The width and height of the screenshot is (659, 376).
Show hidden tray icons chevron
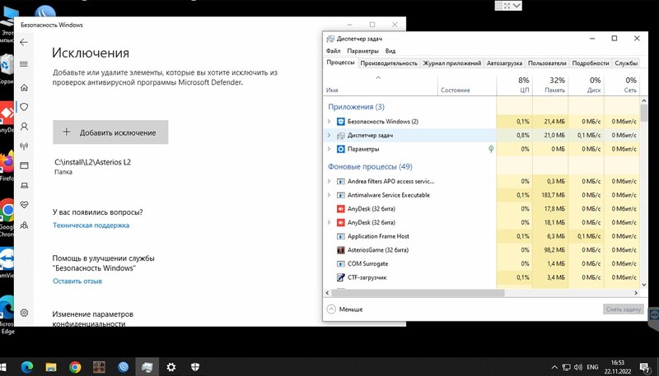pos(554,368)
